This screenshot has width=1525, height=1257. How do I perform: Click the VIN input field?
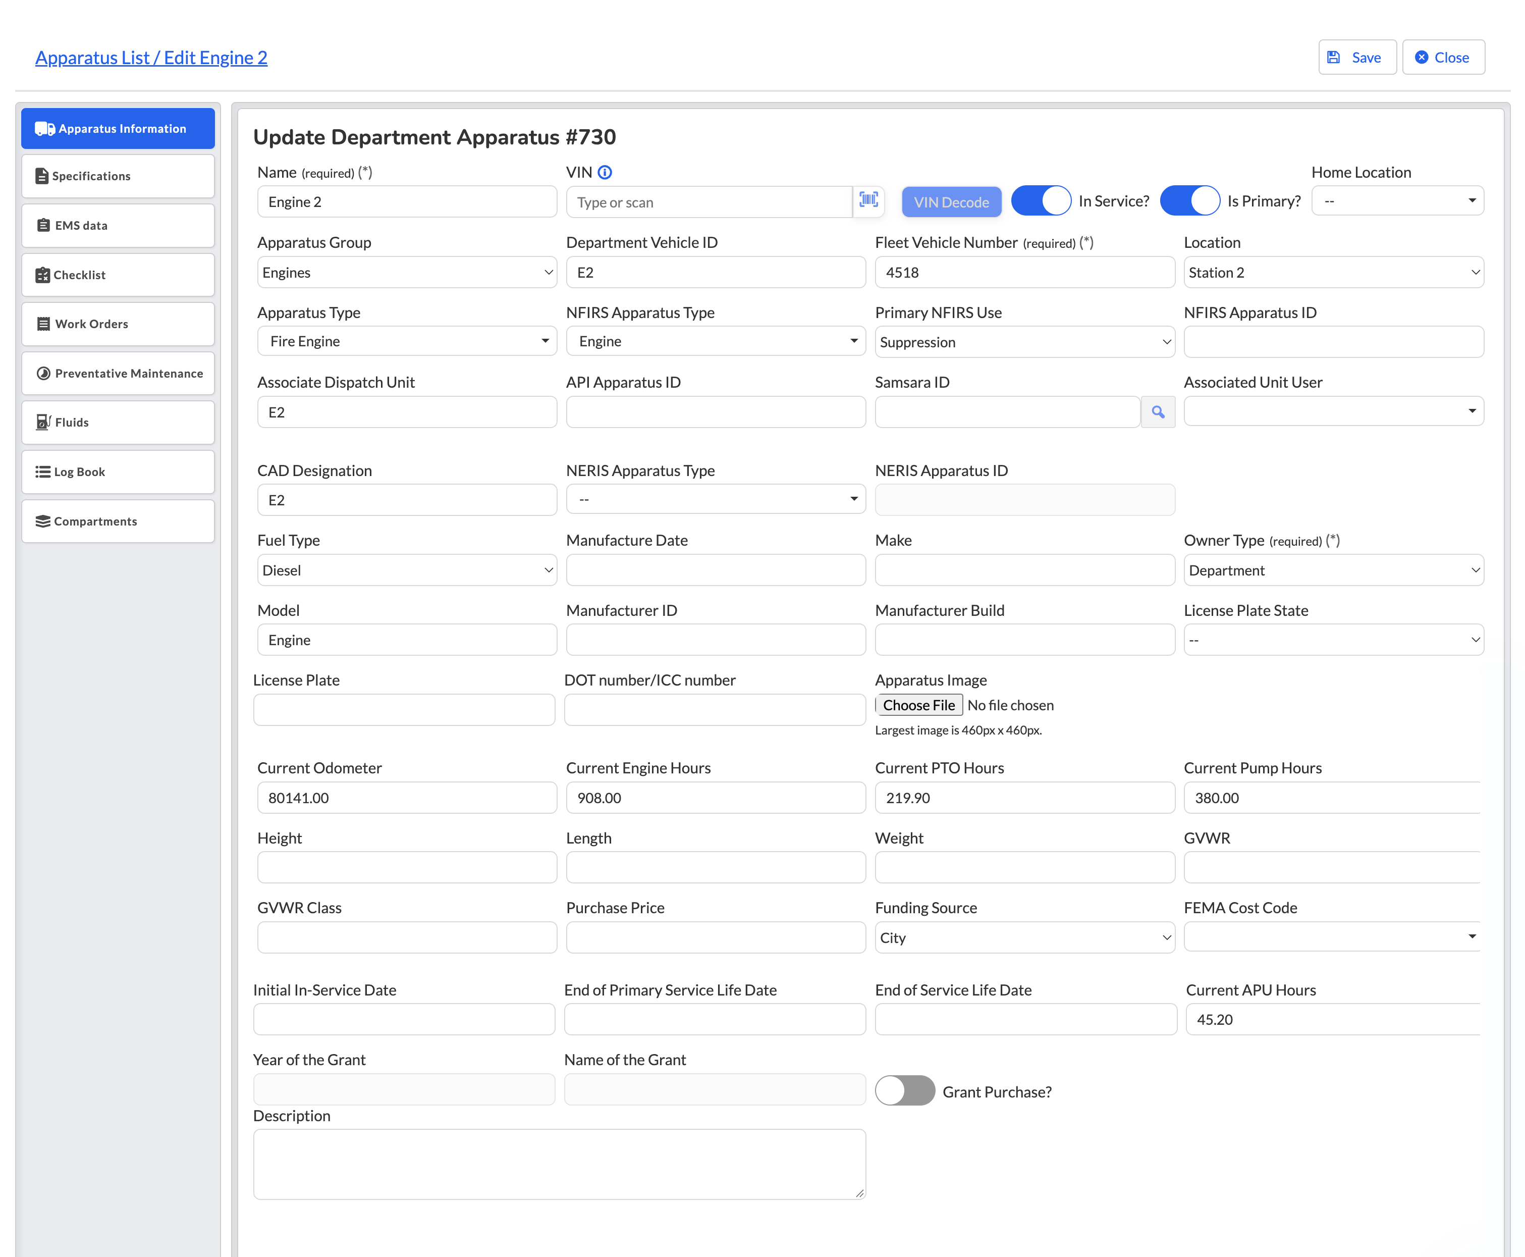[x=710, y=202]
